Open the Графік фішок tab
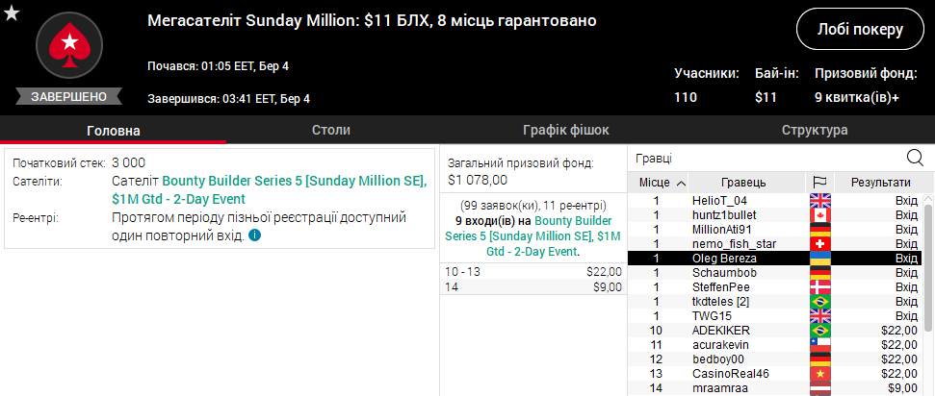The width and height of the screenshot is (935, 396). 566,130
